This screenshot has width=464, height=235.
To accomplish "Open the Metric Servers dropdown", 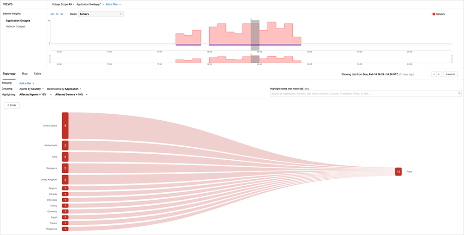I will [x=101, y=14].
